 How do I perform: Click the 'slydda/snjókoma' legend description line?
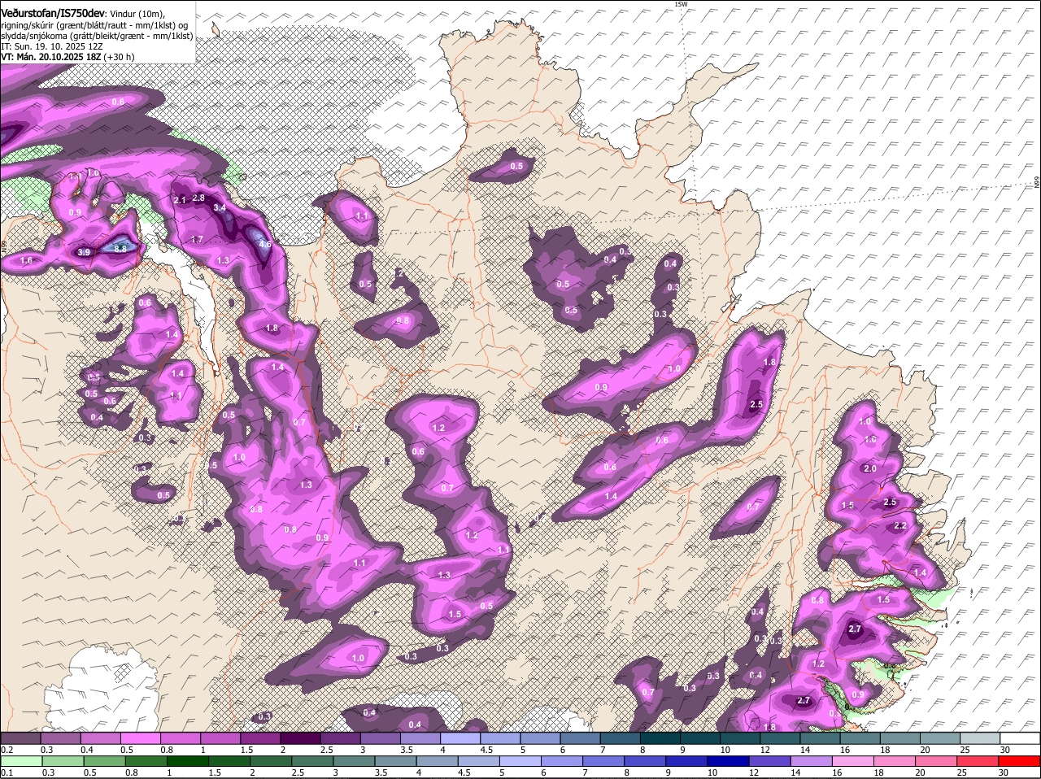pos(97,36)
